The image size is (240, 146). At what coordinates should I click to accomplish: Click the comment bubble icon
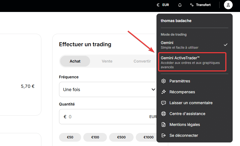164,103
